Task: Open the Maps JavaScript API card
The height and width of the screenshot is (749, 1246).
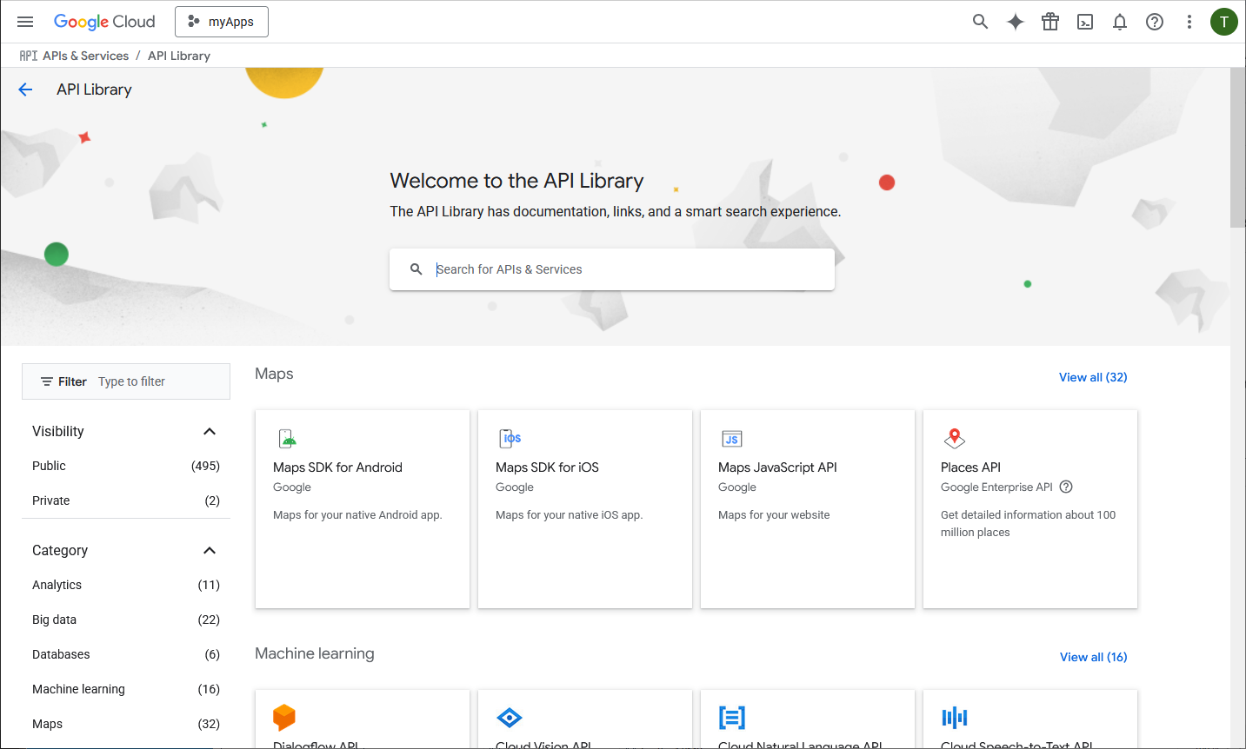Action: tap(807, 508)
